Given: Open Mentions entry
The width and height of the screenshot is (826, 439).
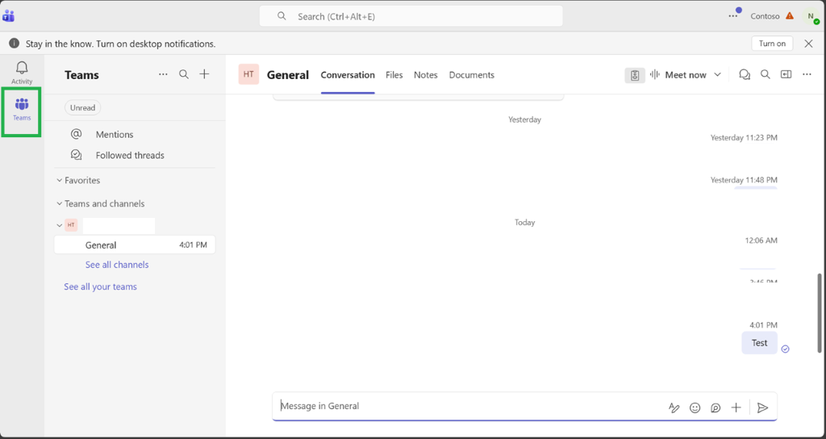Looking at the screenshot, I should click(x=115, y=135).
